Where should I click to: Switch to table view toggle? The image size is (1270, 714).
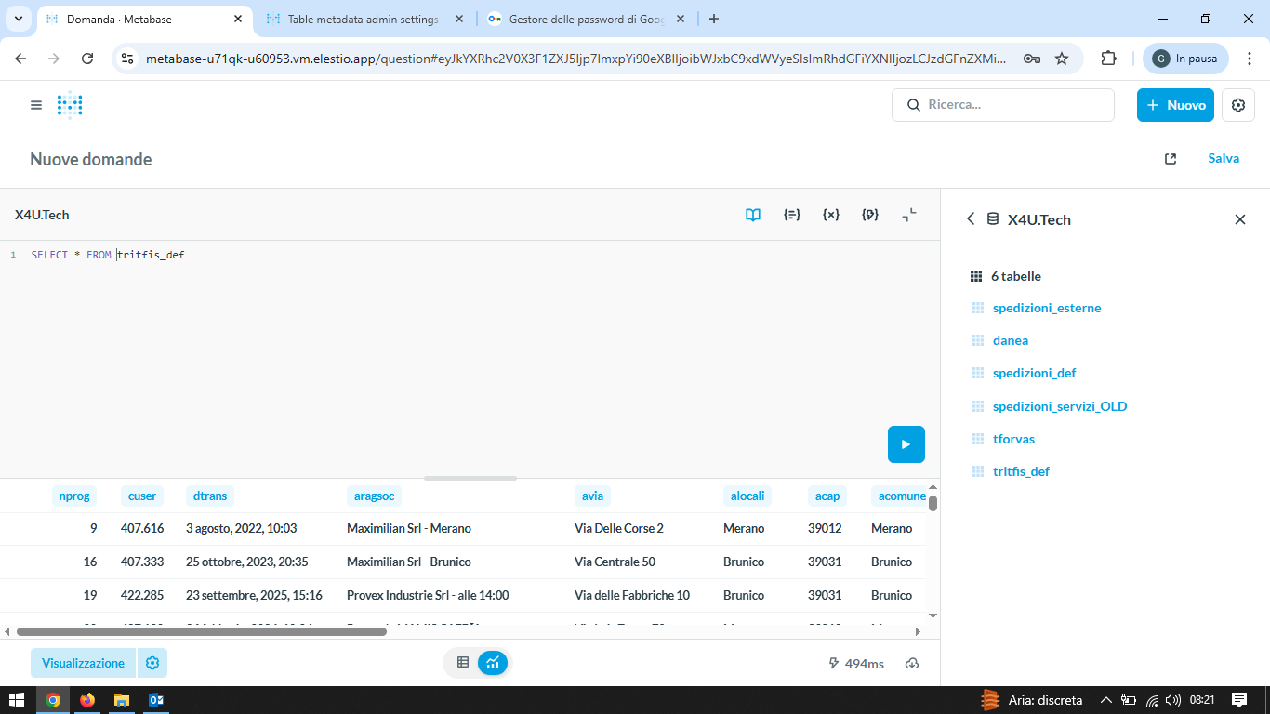click(x=463, y=663)
